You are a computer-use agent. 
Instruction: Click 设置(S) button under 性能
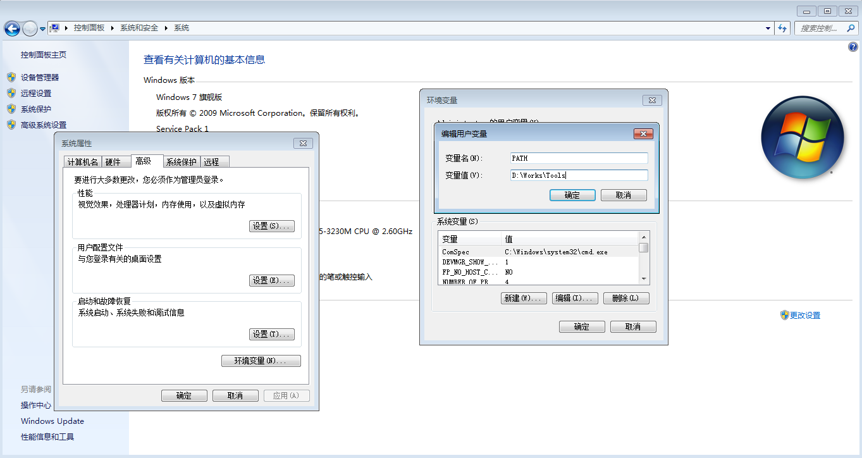click(272, 226)
